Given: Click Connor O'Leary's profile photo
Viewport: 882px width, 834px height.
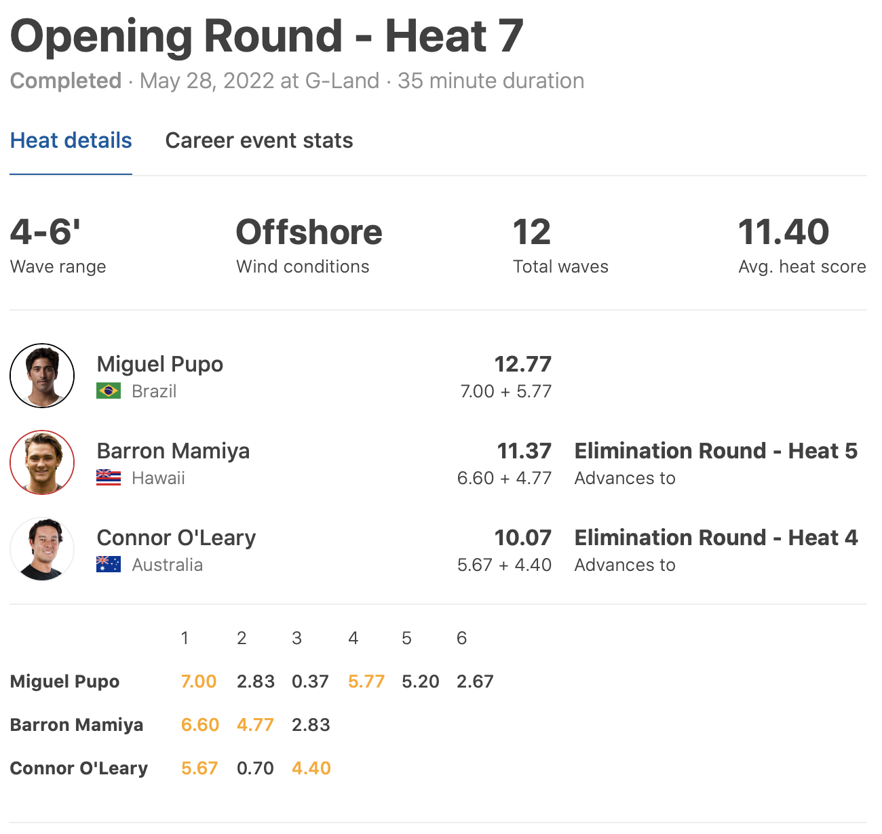Looking at the screenshot, I should click(x=42, y=549).
